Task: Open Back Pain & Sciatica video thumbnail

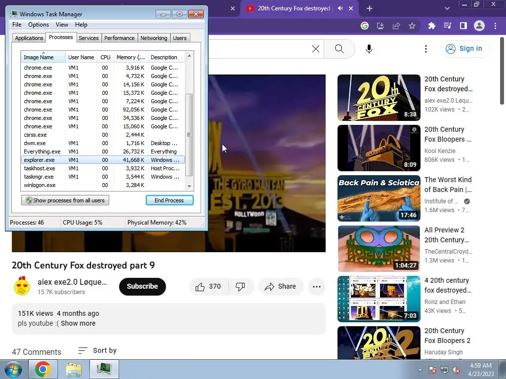Action: click(x=379, y=198)
